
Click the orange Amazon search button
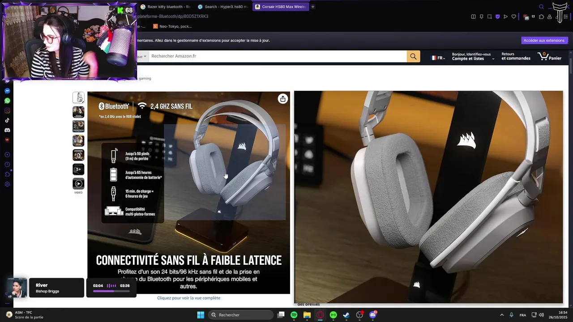coord(413,56)
